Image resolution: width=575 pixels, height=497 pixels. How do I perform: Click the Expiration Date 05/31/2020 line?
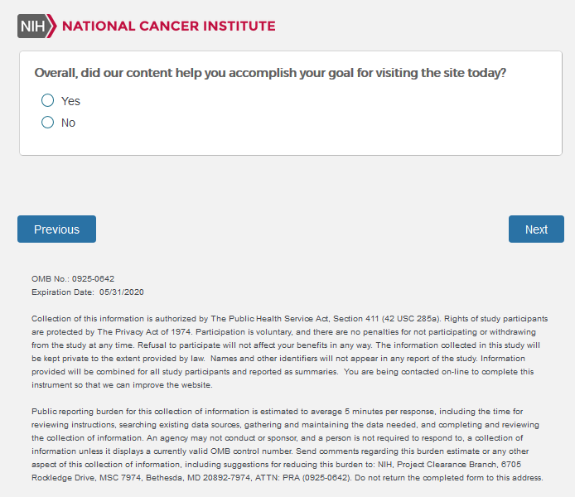88,292
